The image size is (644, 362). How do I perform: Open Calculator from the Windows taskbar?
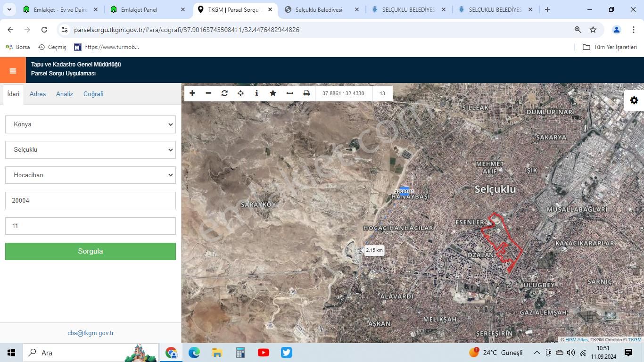[x=240, y=353]
